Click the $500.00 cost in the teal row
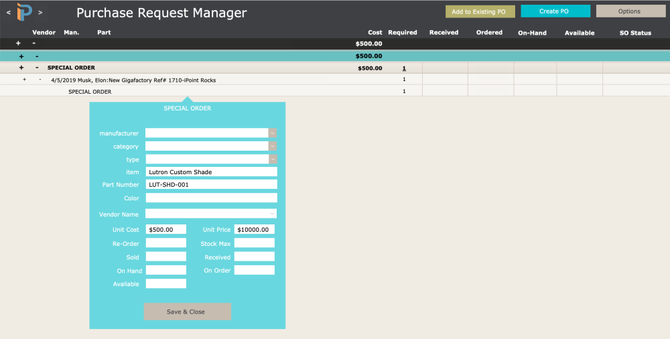670x339 pixels. 368,56
